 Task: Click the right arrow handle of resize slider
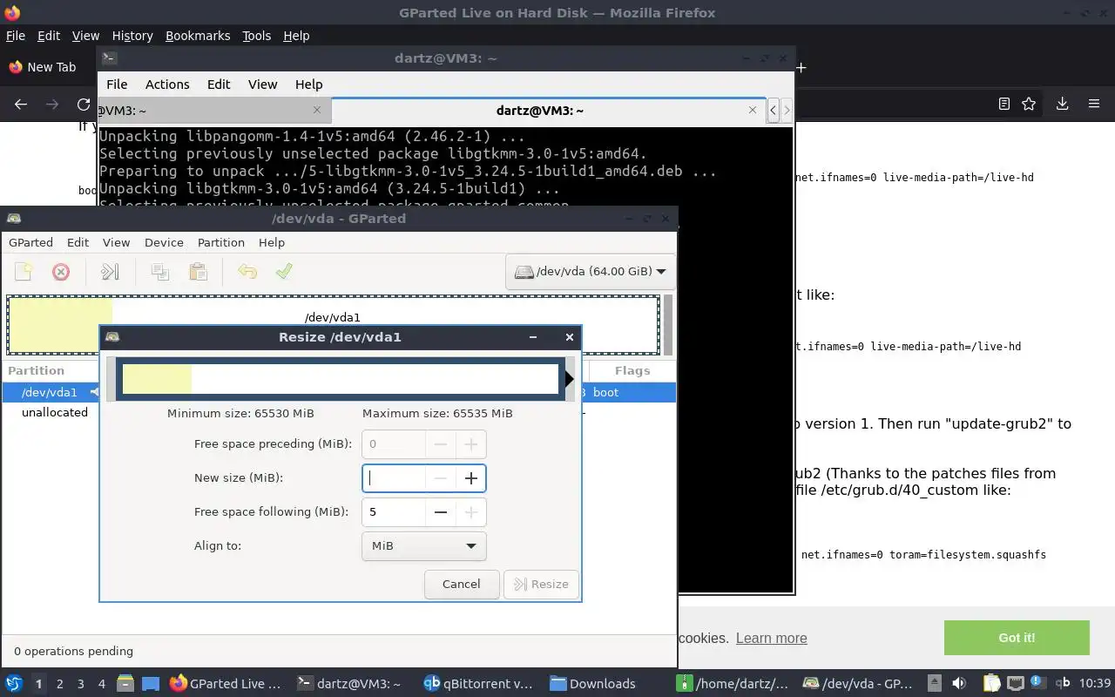[x=569, y=379]
